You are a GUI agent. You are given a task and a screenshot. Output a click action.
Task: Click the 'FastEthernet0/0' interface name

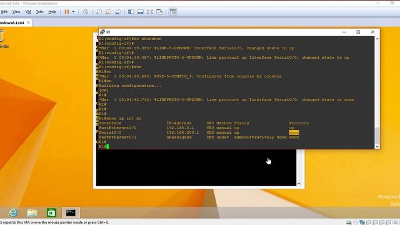click(117, 127)
